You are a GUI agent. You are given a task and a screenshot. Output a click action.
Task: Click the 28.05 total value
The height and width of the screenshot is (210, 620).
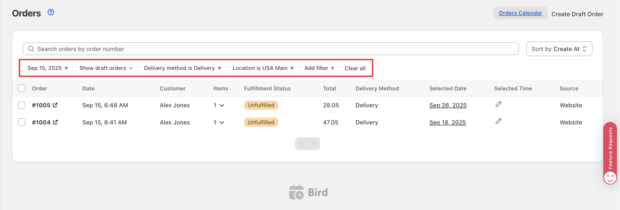(331, 105)
